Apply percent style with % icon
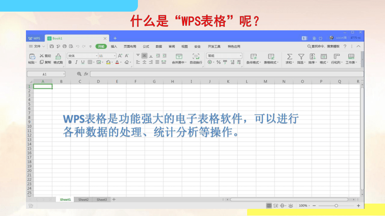 coord(218,62)
